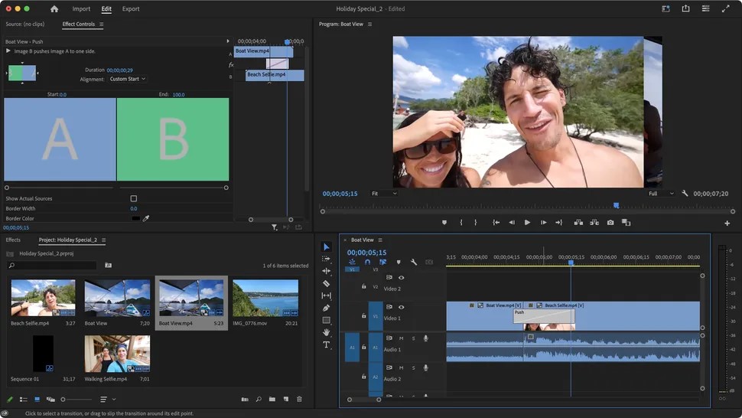The width and height of the screenshot is (742, 418).
Task: Hide the Video 1 track output
Action: [x=401, y=308]
